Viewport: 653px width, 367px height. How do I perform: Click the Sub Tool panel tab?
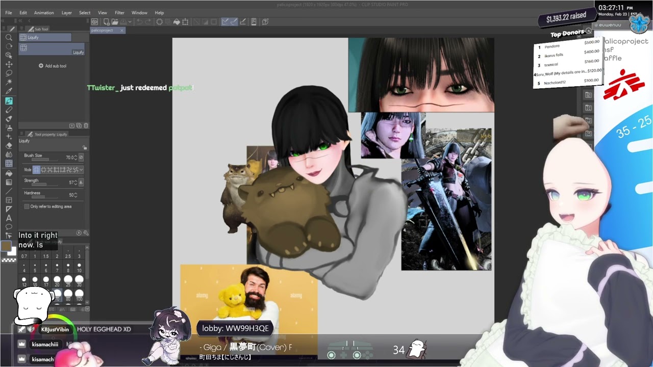[38, 29]
